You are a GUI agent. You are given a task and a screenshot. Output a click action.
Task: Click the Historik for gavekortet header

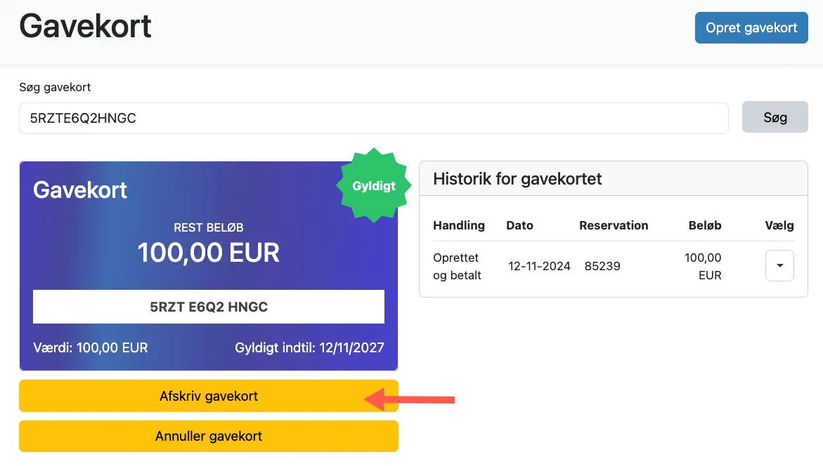[517, 179]
